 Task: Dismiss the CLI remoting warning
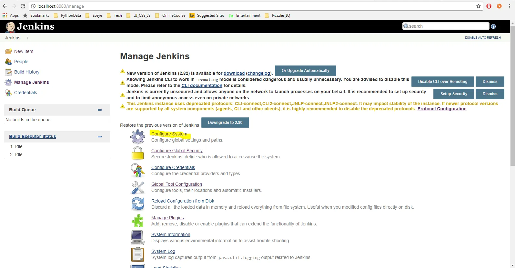point(490,82)
